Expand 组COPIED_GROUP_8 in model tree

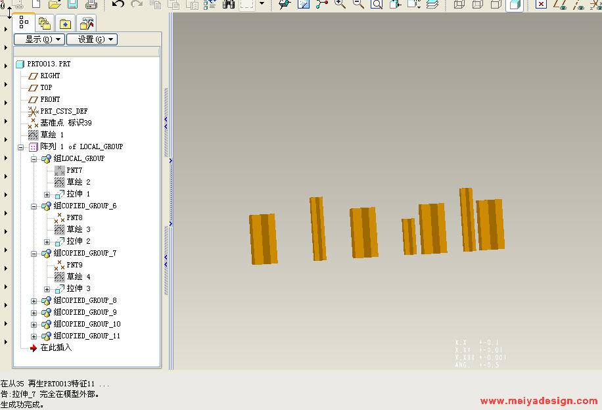(34, 301)
